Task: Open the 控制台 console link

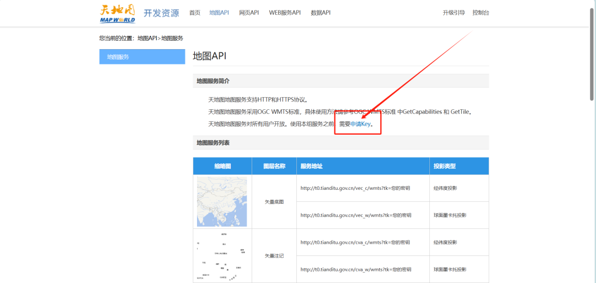Action: click(x=481, y=13)
